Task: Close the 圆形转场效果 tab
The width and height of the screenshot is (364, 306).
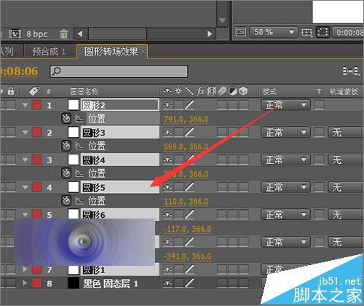Action: pos(143,51)
